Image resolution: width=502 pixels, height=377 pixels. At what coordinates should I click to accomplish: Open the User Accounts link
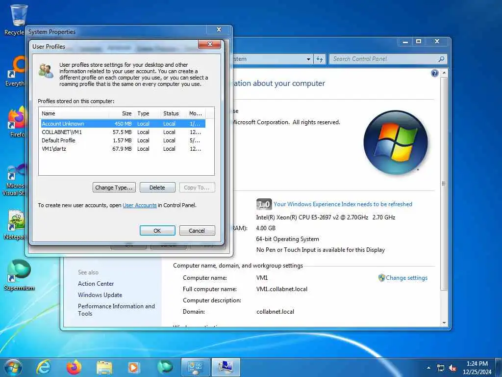click(x=140, y=205)
